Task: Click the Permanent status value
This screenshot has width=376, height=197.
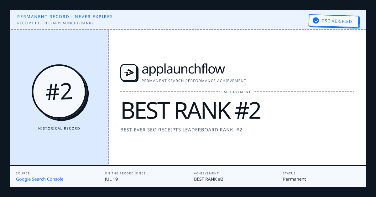Action: tap(295, 179)
